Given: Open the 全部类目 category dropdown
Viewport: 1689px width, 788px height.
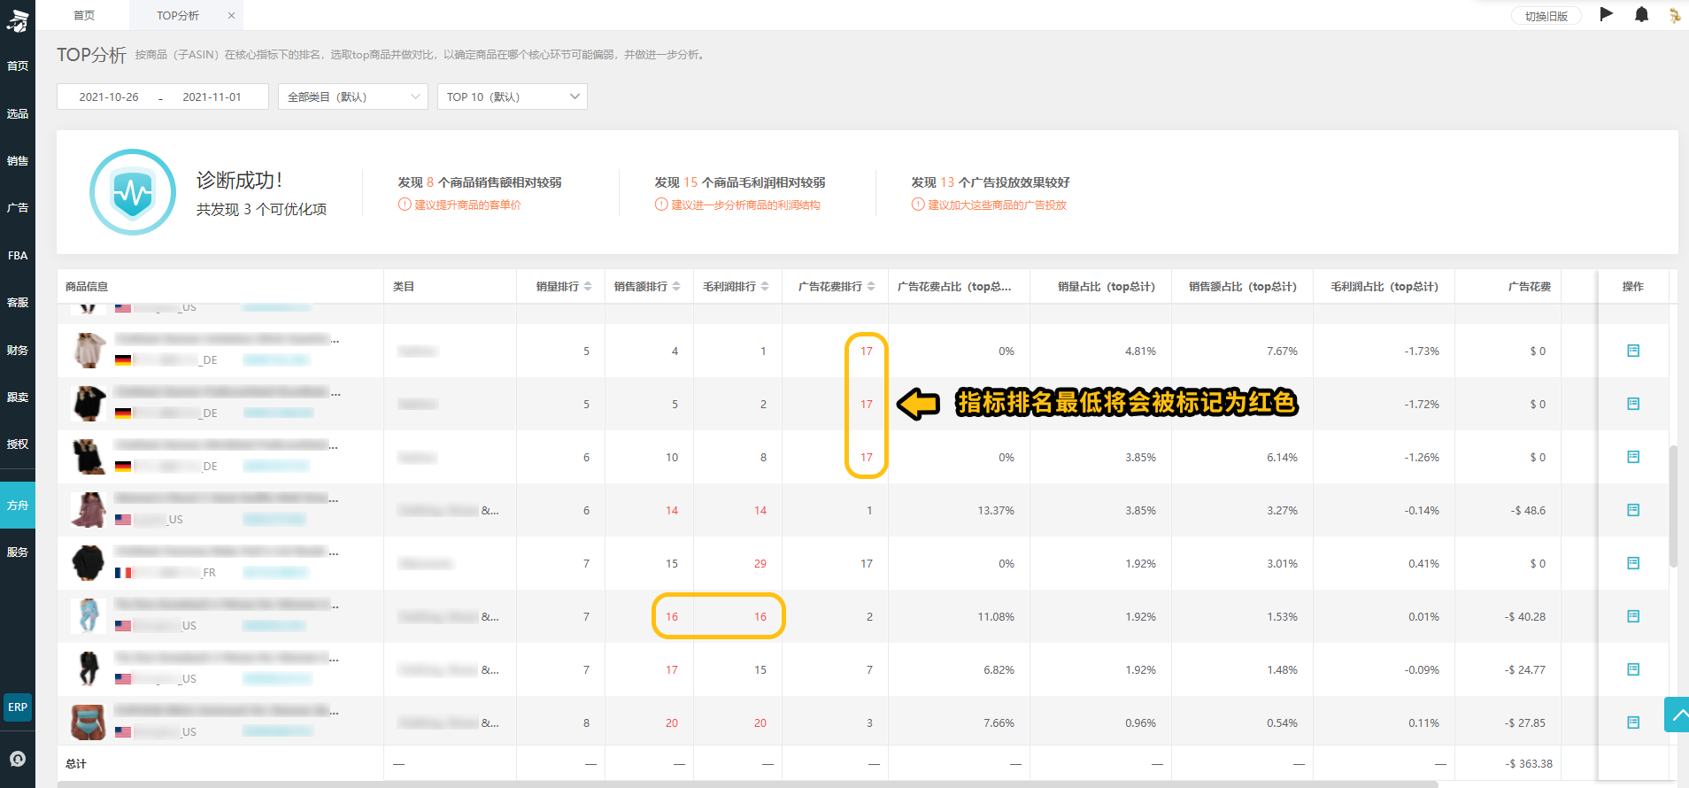Looking at the screenshot, I should pyautogui.click(x=353, y=97).
